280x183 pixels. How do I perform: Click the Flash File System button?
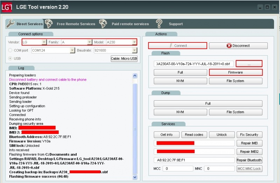click(x=236, y=81)
